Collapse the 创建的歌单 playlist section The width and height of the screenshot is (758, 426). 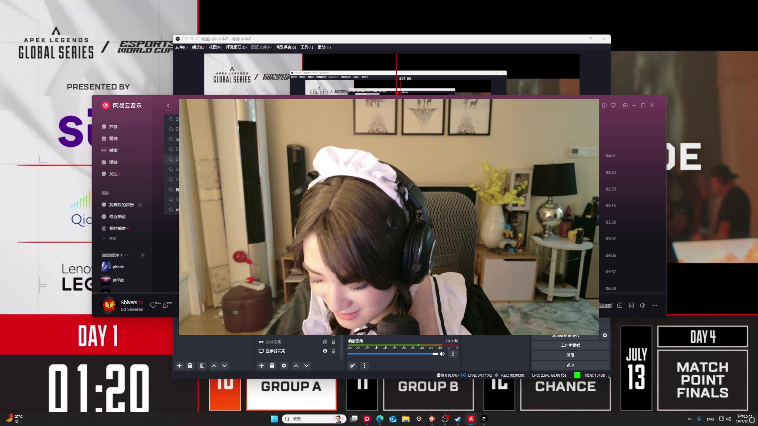point(126,255)
